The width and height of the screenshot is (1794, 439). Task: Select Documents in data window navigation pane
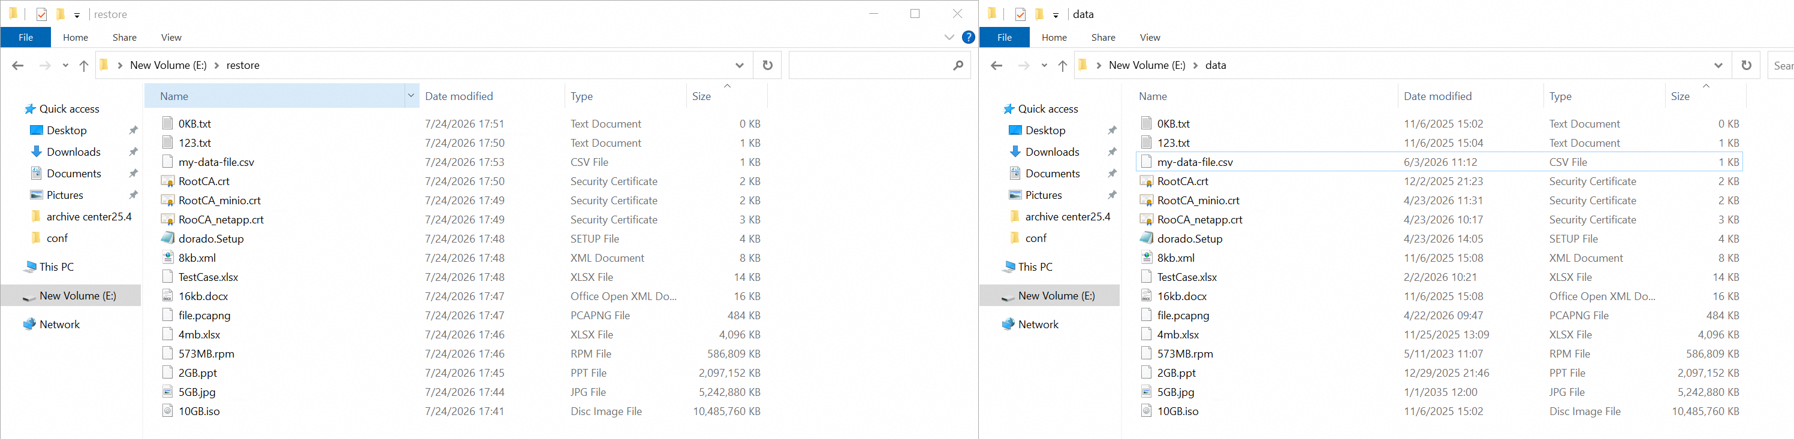(x=1053, y=173)
